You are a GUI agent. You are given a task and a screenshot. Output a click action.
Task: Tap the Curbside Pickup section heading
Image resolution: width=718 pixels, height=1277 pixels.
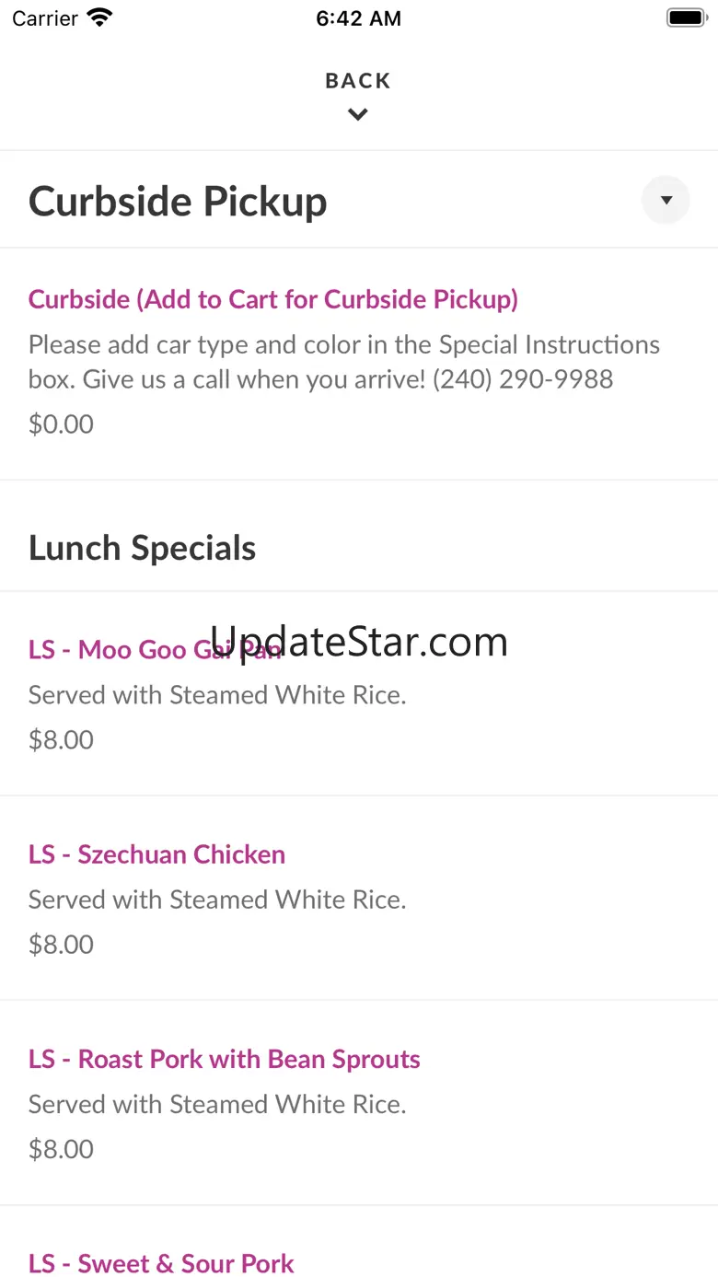[178, 202]
